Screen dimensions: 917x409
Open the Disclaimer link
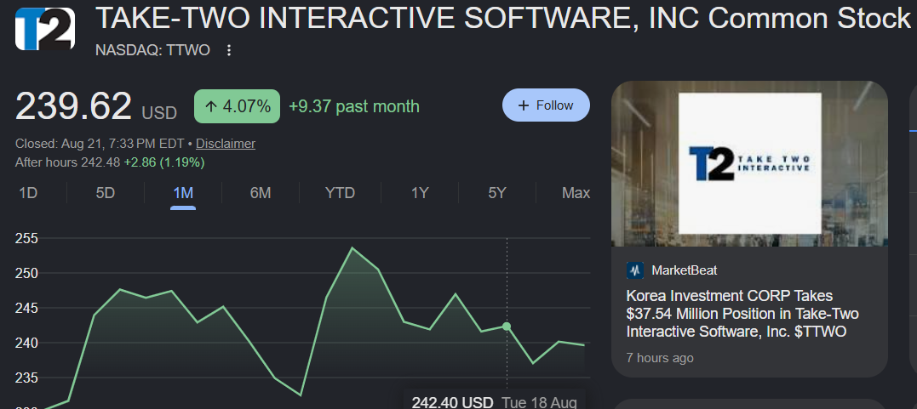click(x=225, y=144)
